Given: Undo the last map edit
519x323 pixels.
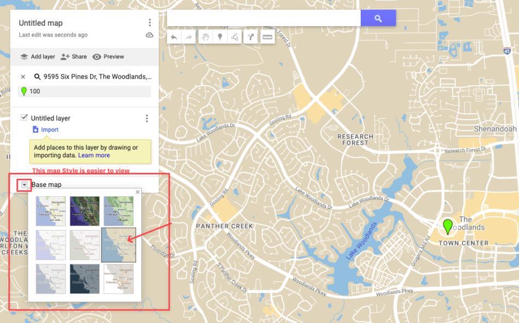Looking at the screenshot, I should (x=174, y=37).
